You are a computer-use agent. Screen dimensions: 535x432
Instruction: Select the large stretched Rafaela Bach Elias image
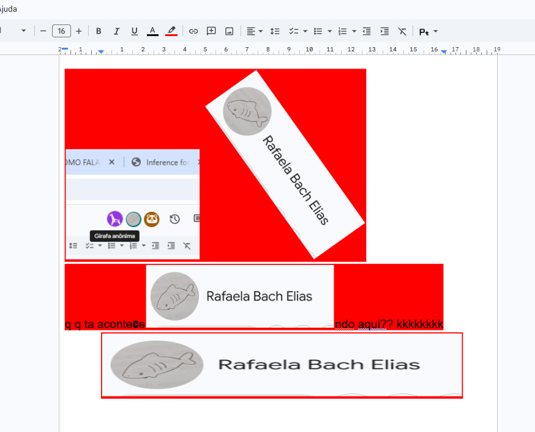coord(282,365)
